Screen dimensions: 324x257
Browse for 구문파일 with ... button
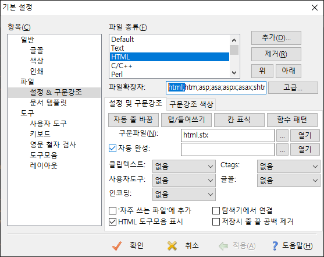tap(282, 136)
